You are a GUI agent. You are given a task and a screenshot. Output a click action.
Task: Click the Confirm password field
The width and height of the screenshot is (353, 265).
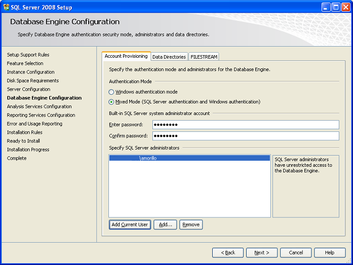[246, 136]
